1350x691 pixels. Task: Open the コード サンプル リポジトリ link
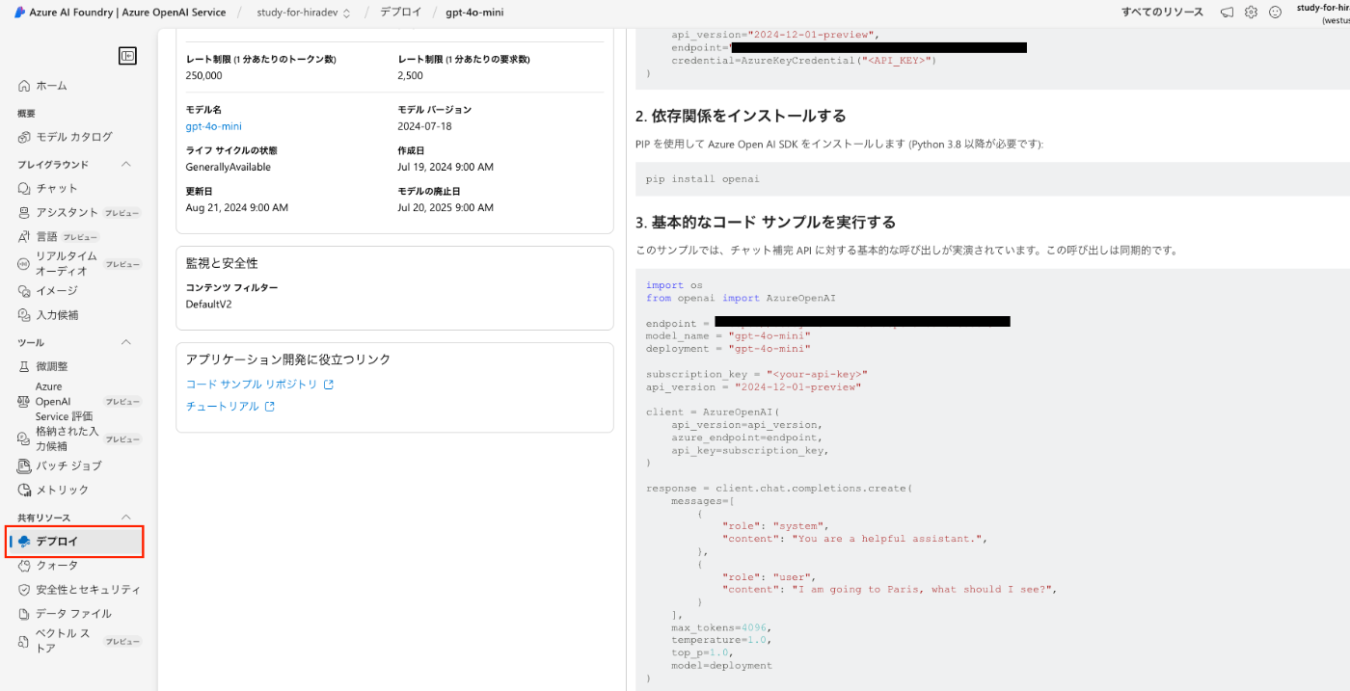coord(251,385)
